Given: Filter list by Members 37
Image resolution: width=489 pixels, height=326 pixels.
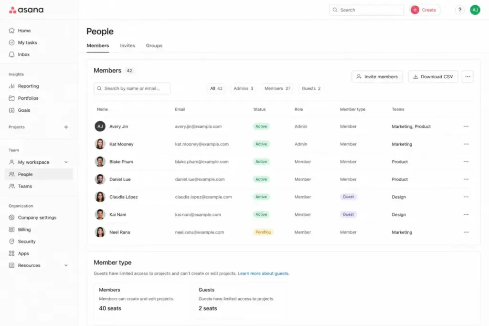Looking at the screenshot, I should pos(277,88).
